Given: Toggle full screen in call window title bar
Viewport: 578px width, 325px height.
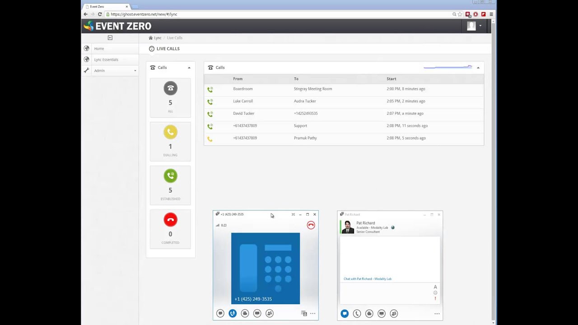Looking at the screenshot, I should [x=293, y=214].
